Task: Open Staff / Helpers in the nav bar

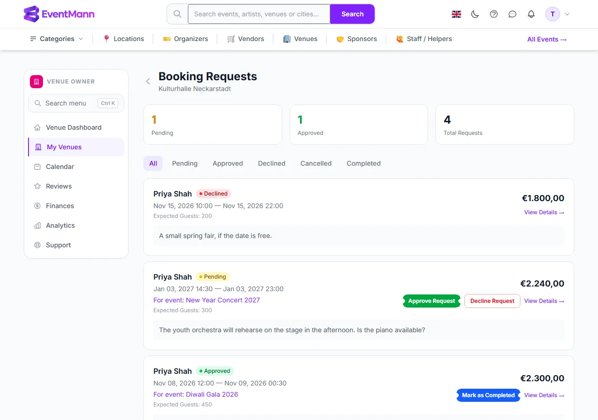Action: (x=424, y=39)
